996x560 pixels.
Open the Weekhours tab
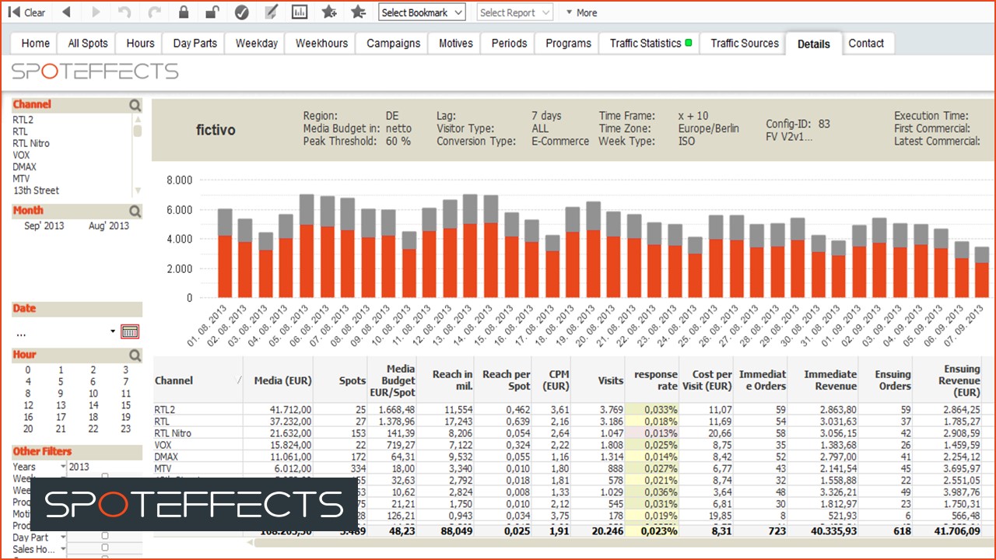point(321,44)
